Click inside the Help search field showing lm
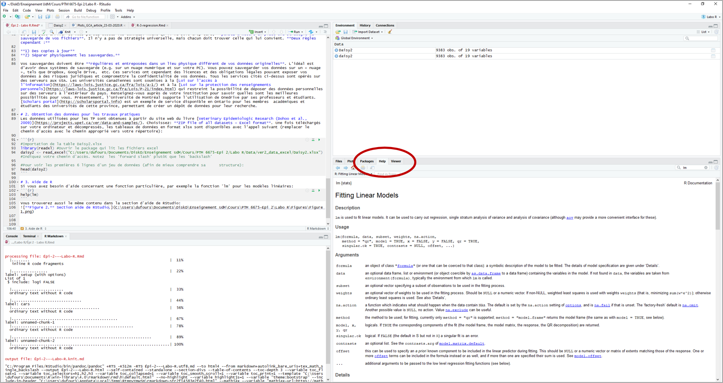723x383 pixels. [x=692, y=167]
